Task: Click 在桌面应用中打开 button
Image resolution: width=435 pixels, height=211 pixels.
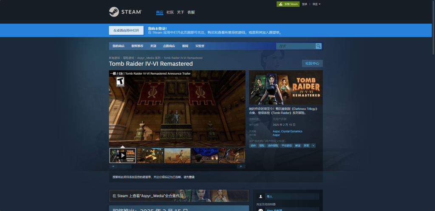Action: 126,31
